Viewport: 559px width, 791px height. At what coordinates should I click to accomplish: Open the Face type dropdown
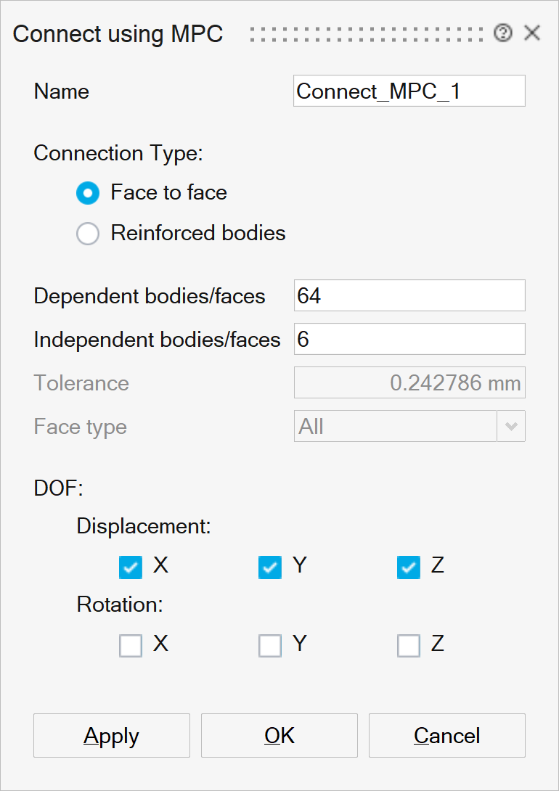tap(396, 427)
